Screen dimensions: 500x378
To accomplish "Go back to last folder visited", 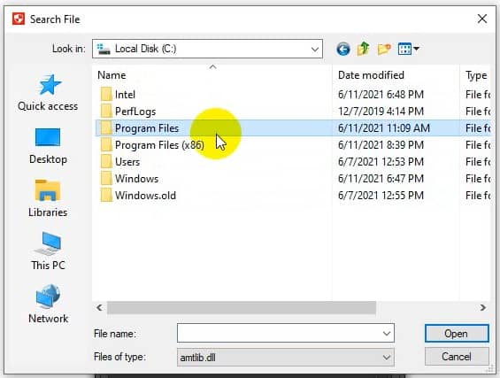I will coord(343,49).
